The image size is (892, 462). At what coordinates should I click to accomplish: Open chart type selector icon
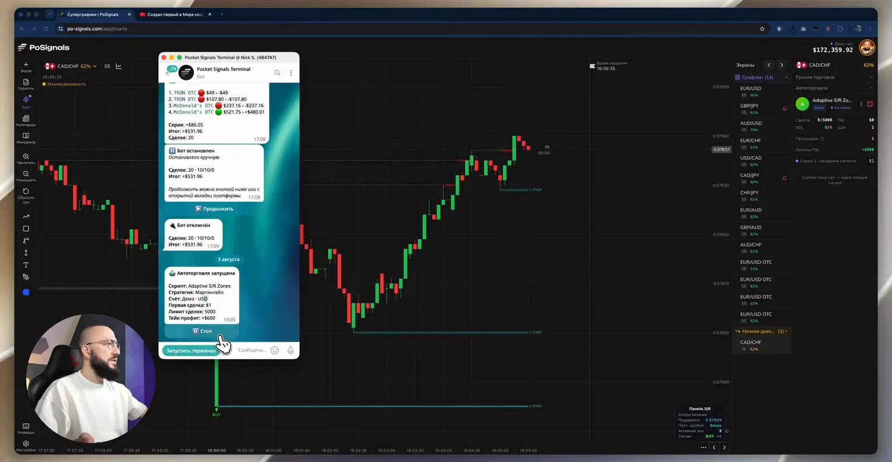tap(119, 66)
